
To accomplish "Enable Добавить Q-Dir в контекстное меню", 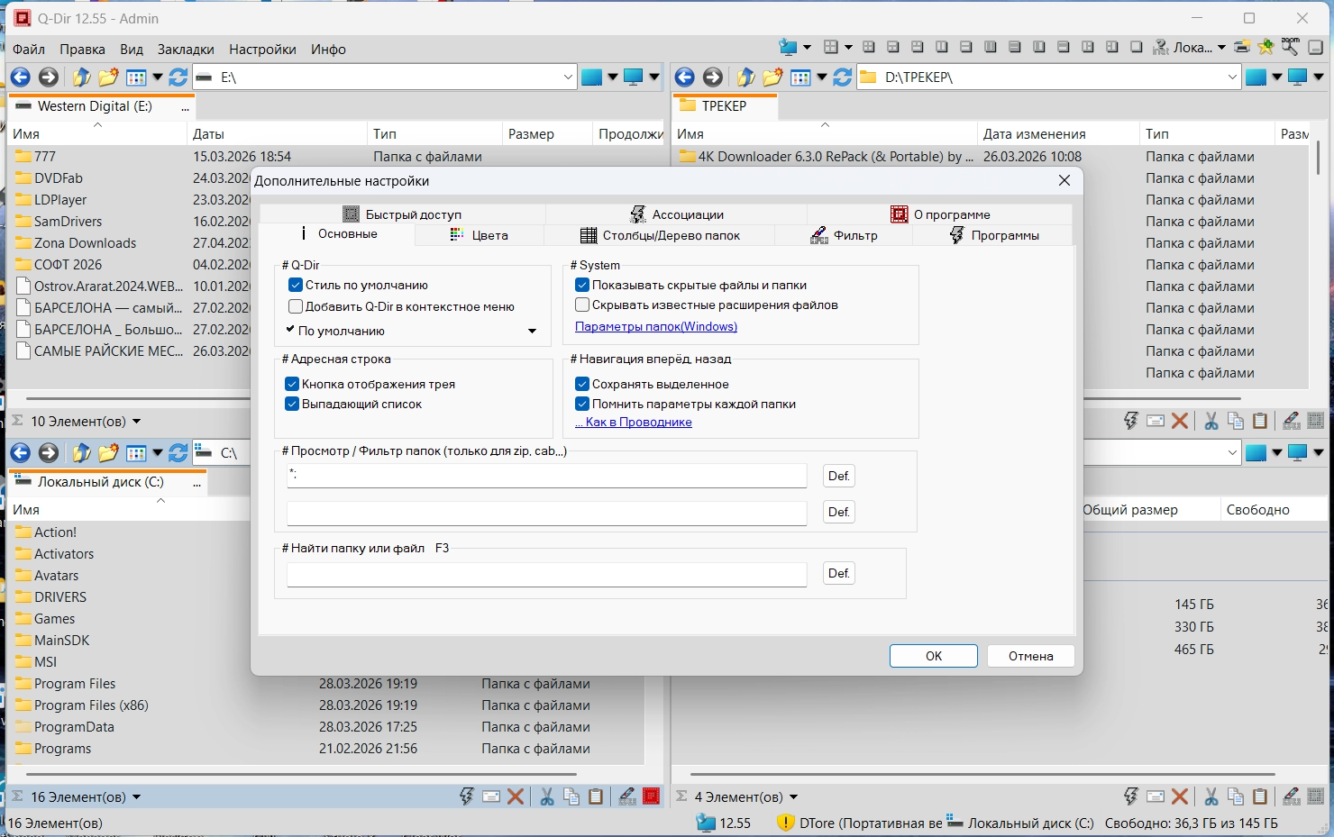I will point(296,306).
